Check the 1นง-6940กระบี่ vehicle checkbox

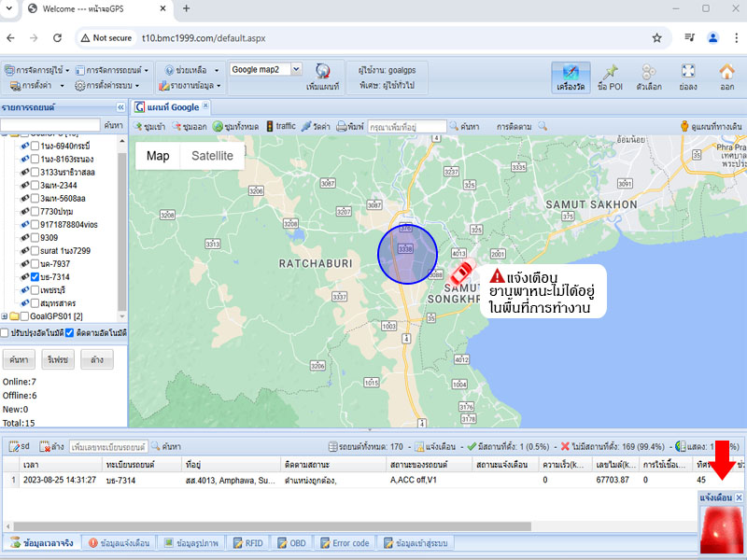click(x=35, y=147)
